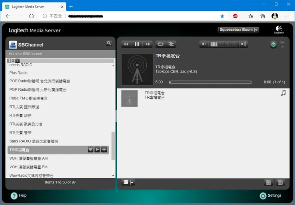
Task: Select POP Radio 台北流行廣播電台 entry
Action: pyautogui.click(x=40, y=81)
